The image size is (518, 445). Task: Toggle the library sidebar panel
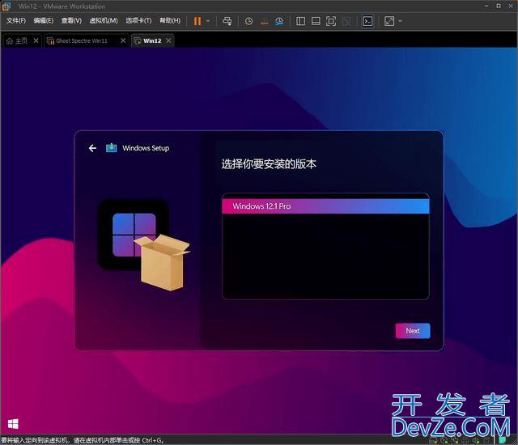pos(300,21)
